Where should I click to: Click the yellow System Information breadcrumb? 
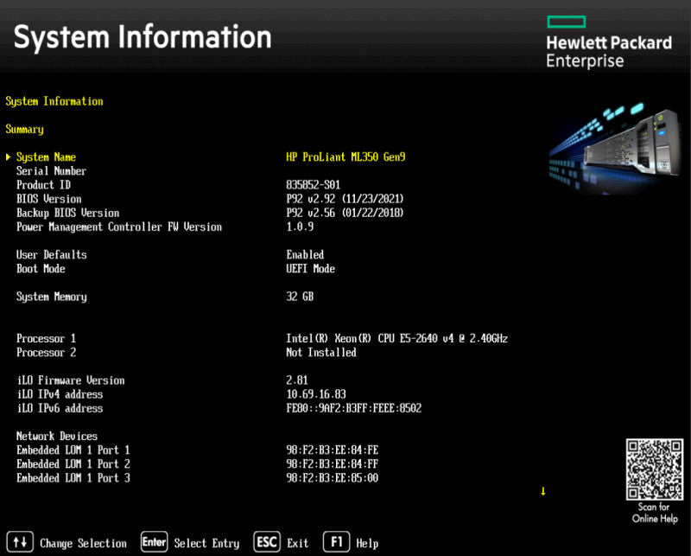[x=54, y=101]
